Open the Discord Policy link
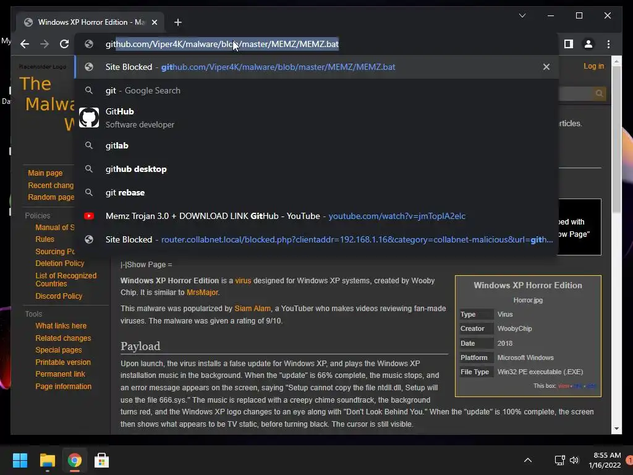Image resolution: width=633 pixels, height=475 pixels. [59, 296]
